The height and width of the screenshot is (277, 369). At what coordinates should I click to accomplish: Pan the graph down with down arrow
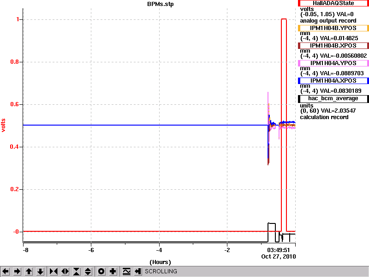click(x=41, y=271)
